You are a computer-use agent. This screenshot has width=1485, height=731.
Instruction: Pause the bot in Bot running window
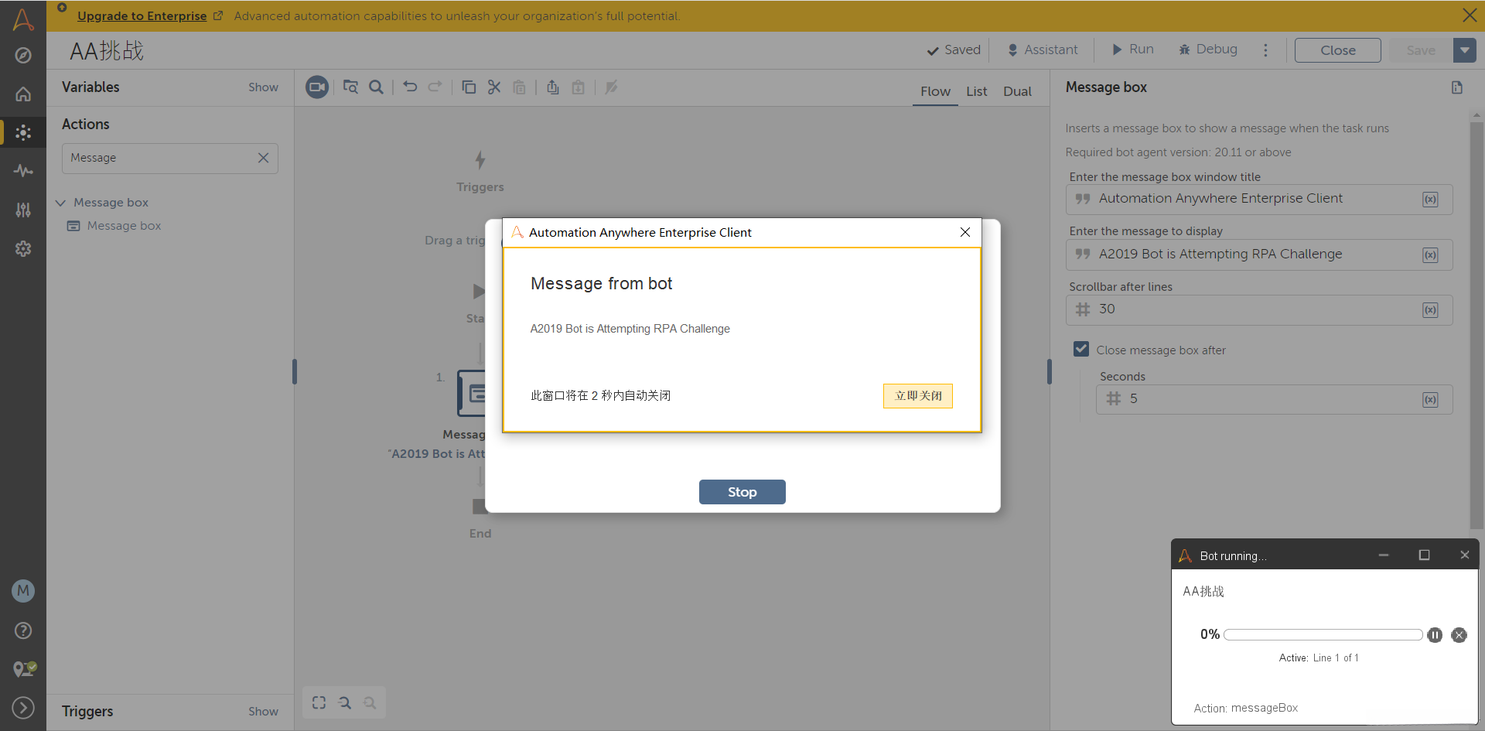(1435, 635)
